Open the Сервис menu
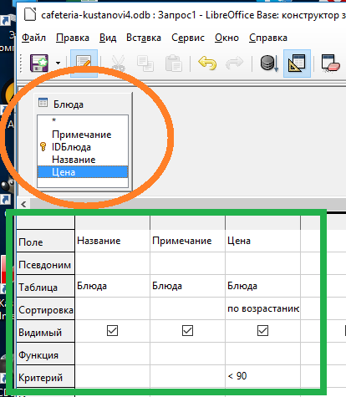 point(188,38)
